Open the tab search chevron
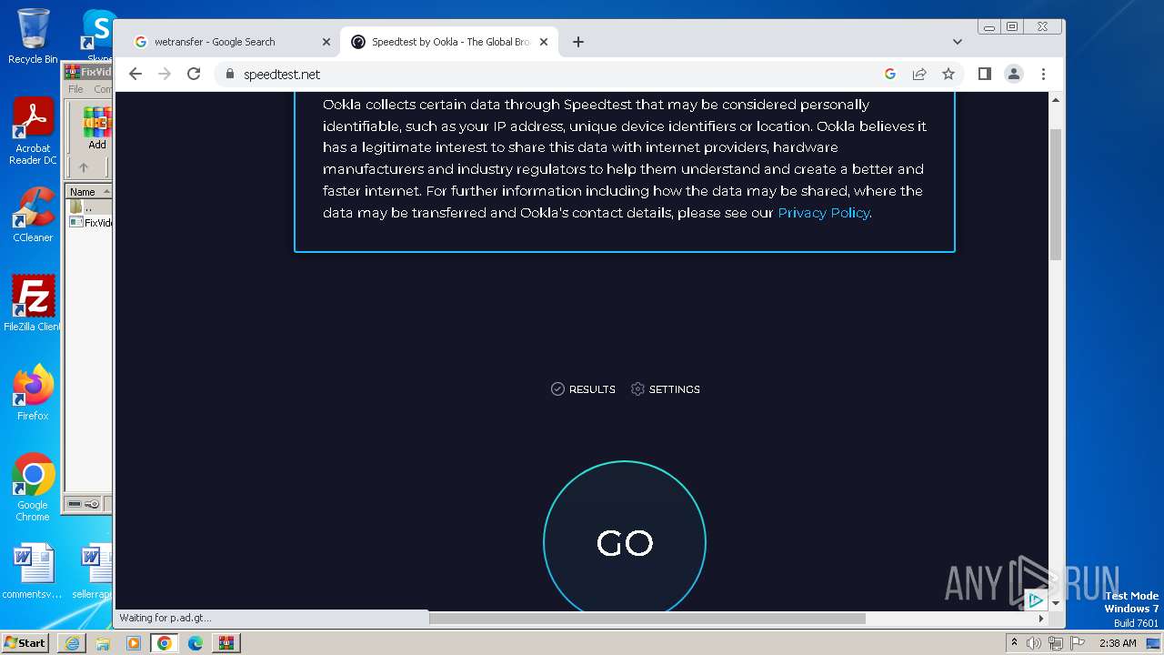 (958, 42)
